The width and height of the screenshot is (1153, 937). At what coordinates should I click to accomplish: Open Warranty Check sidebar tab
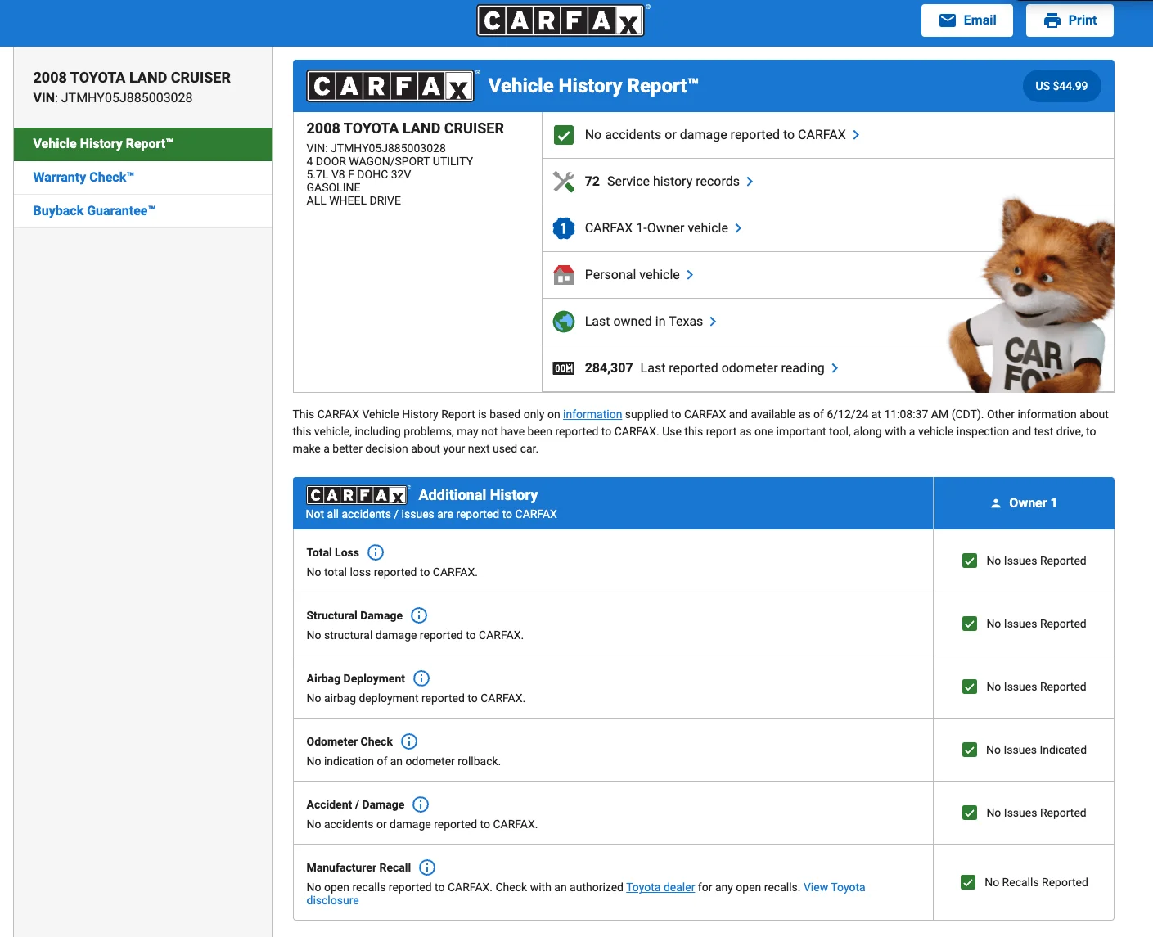[x=143, y=178]
